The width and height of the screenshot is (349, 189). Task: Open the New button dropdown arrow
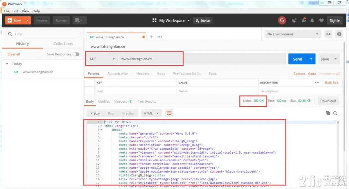27,20
